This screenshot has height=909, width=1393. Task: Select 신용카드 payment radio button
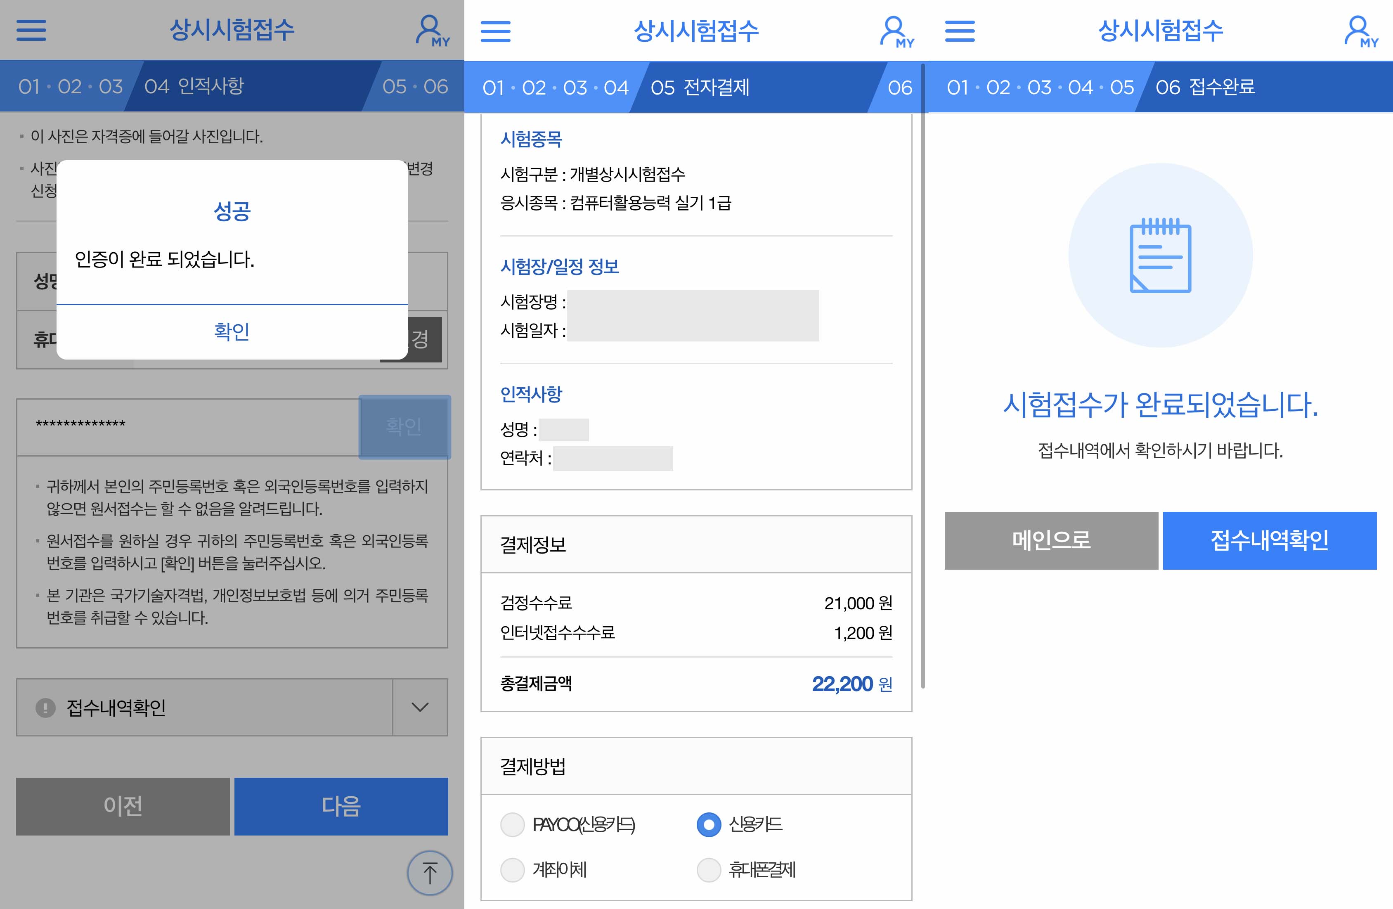click(x=708, y=824)
